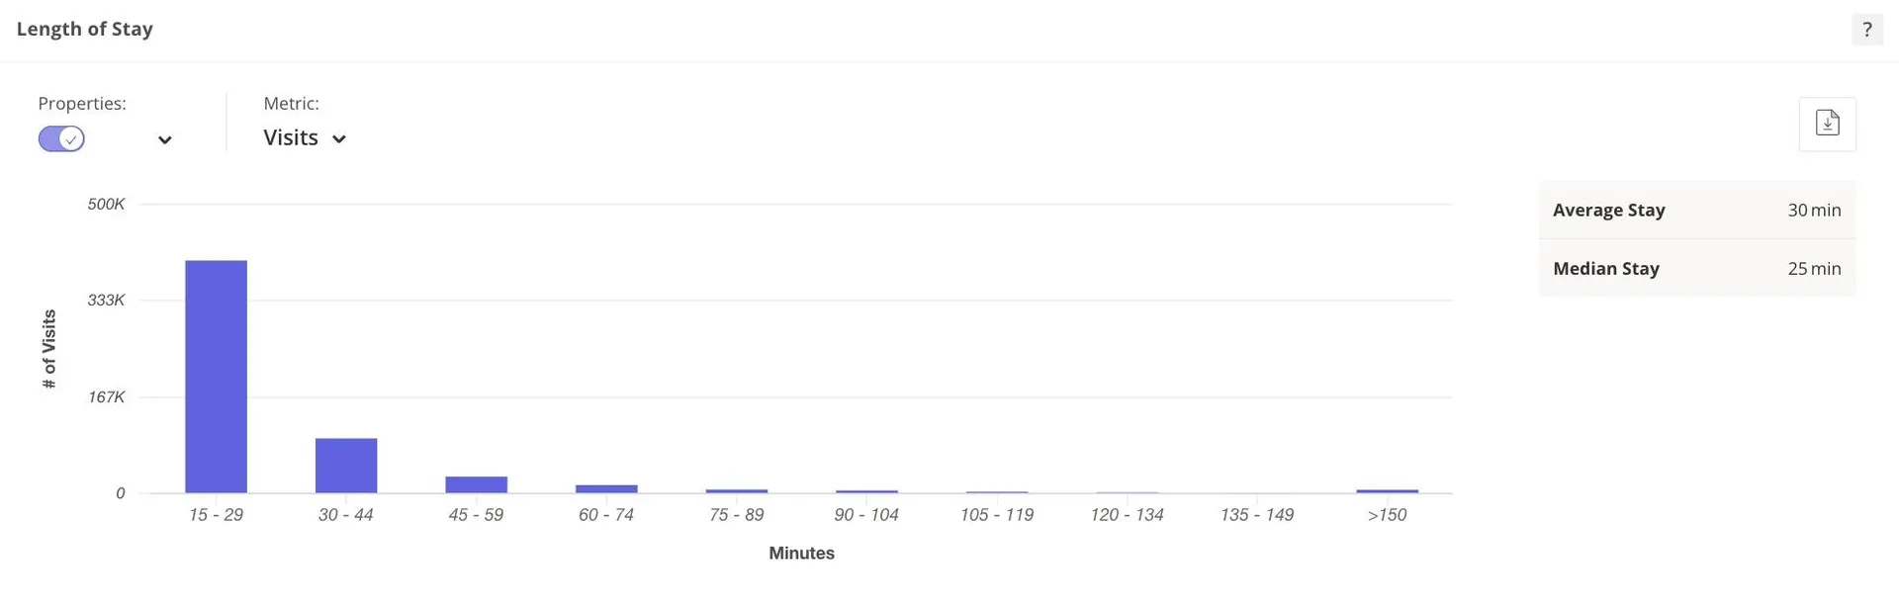Click the download chart icon

1827,124
